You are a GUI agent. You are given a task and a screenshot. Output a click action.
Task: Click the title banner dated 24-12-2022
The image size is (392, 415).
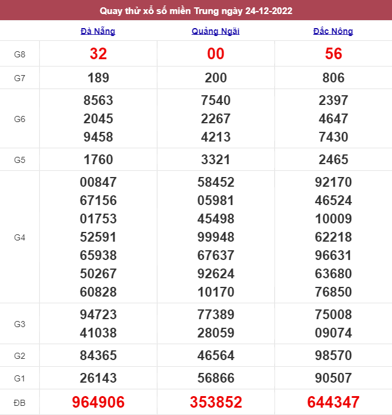(196, 10)
